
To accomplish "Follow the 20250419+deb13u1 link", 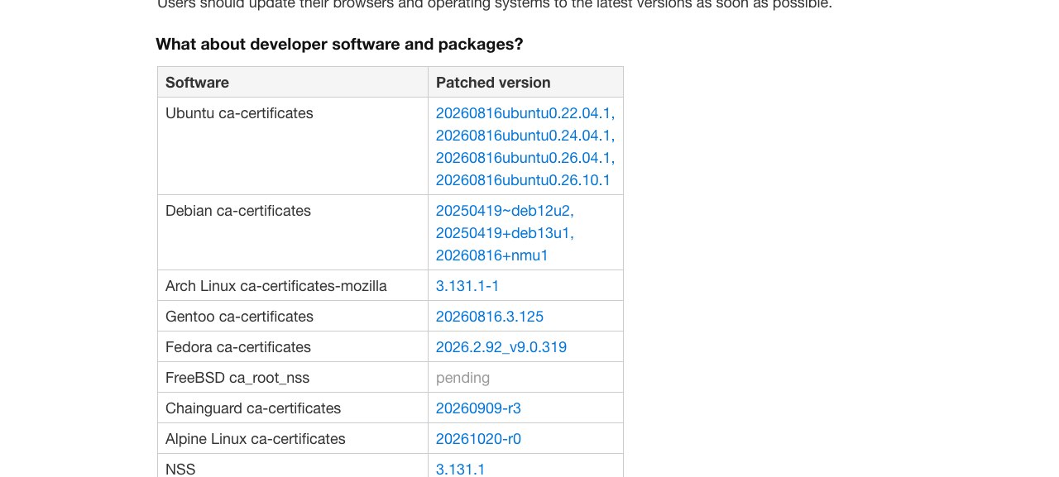I will pyautogui.click(x=505, y=233).
